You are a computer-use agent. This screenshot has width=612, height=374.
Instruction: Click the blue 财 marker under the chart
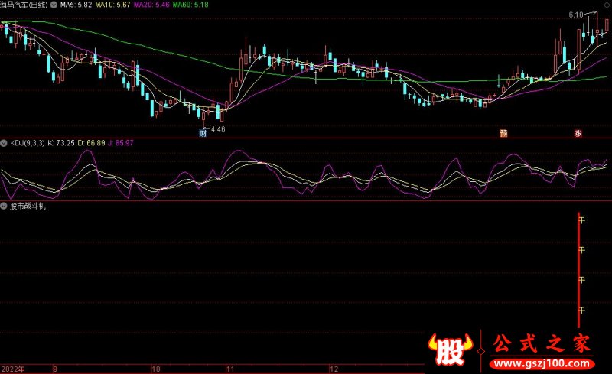[x=203, y=132]
